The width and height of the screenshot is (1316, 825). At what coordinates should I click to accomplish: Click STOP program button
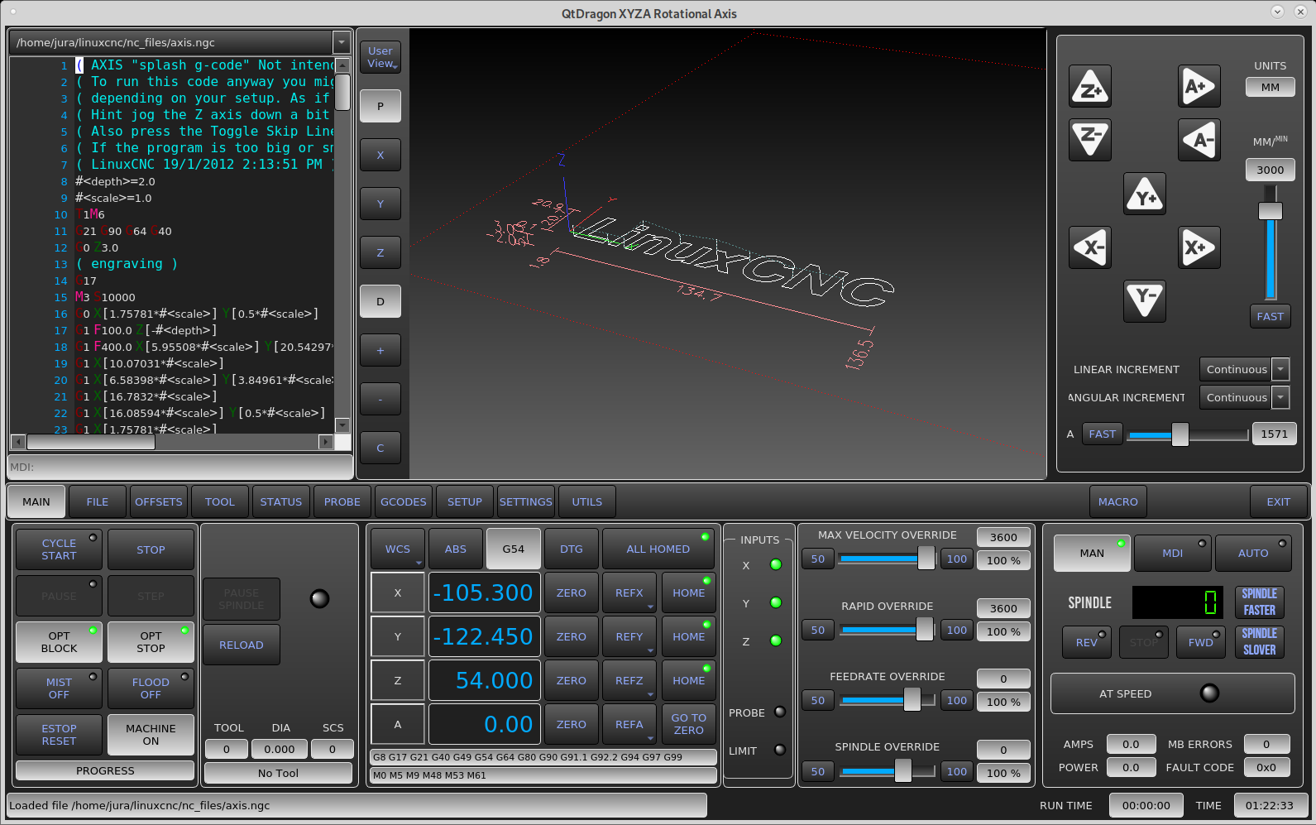point(151,549)
